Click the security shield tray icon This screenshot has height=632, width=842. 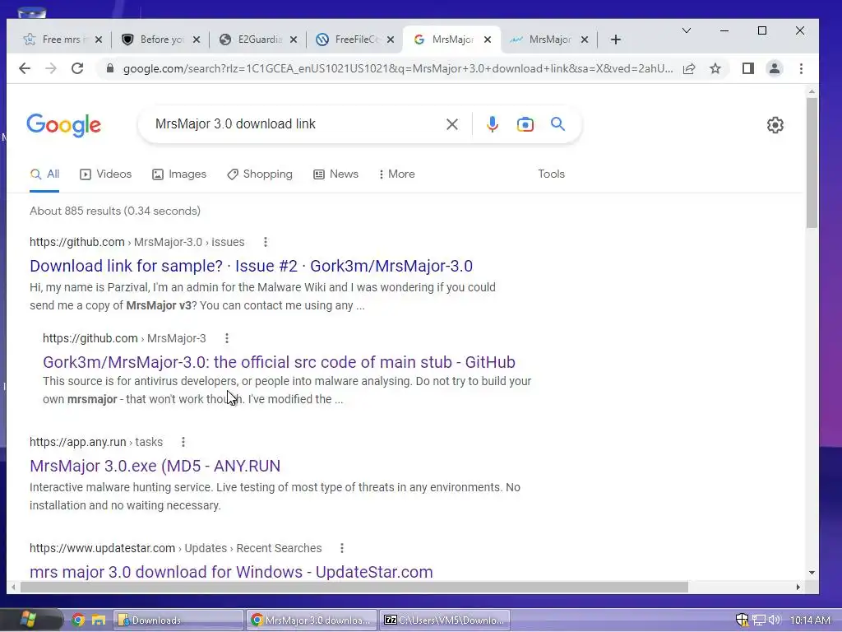click(742, 620)
